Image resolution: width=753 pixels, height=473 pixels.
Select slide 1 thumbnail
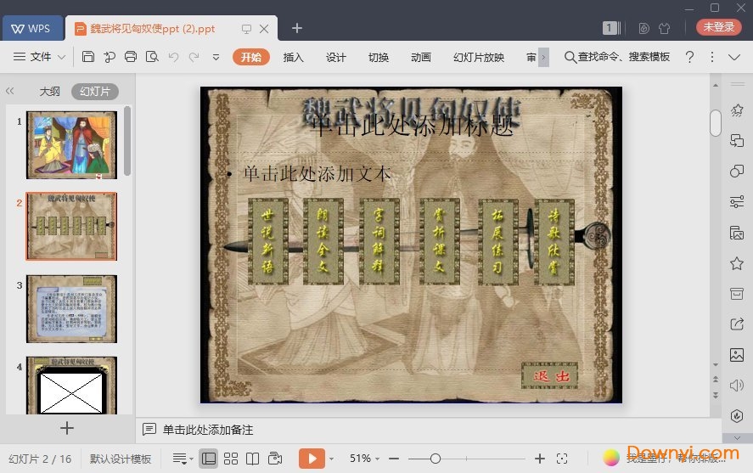coord(71,145)
